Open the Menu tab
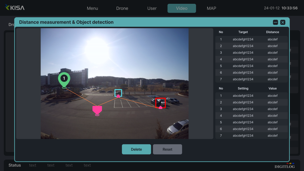 (x=92, y=8)
